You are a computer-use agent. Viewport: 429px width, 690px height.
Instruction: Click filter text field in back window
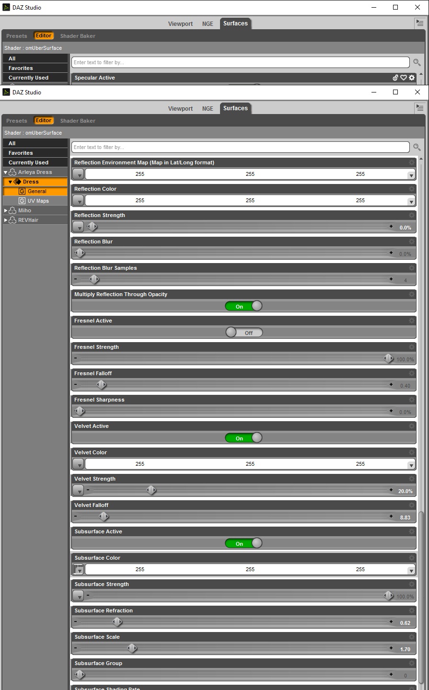pos(241,62)
